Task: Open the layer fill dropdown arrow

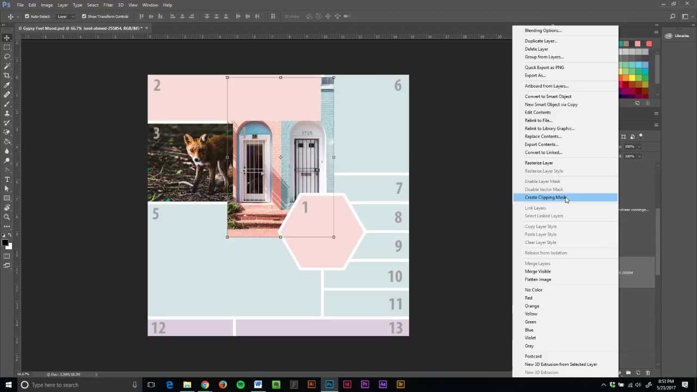Action: 638,156
